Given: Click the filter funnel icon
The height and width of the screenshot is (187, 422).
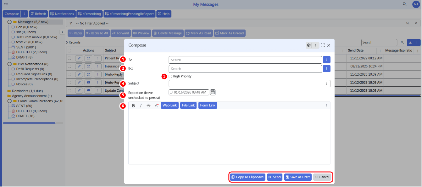Looking at the screenshot, I should click(x=71, y=23).
